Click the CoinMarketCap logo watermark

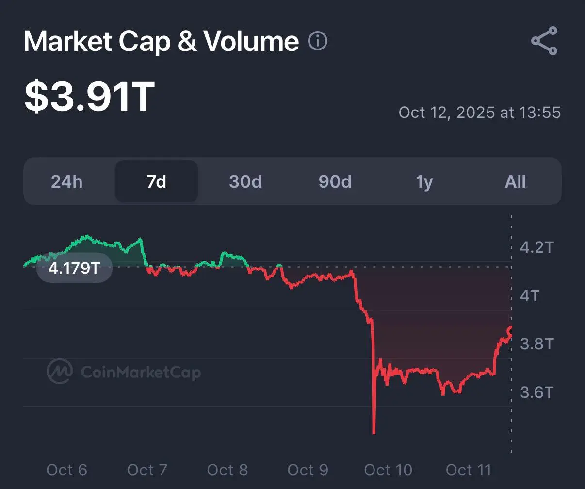tap(124, 372)
